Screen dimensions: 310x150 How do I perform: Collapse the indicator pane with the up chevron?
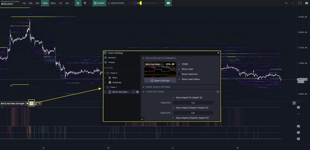click(x=2, y=107)
